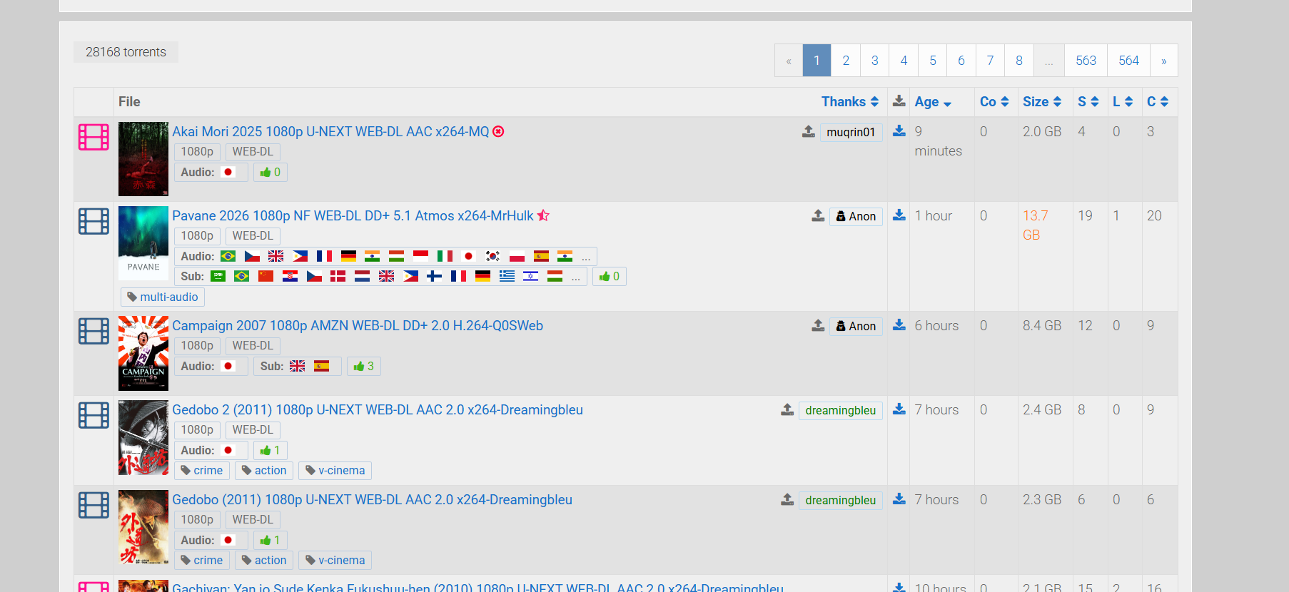Open Akai Mori 2025 torrent page
Image resolution: width=1289 pixels, height=592 pixels.
click(330, 131)
